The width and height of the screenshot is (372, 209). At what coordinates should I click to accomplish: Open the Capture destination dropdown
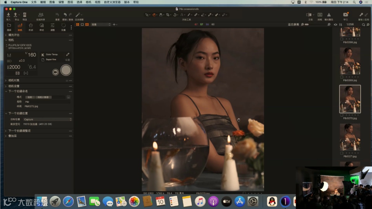tap(48, 119)
